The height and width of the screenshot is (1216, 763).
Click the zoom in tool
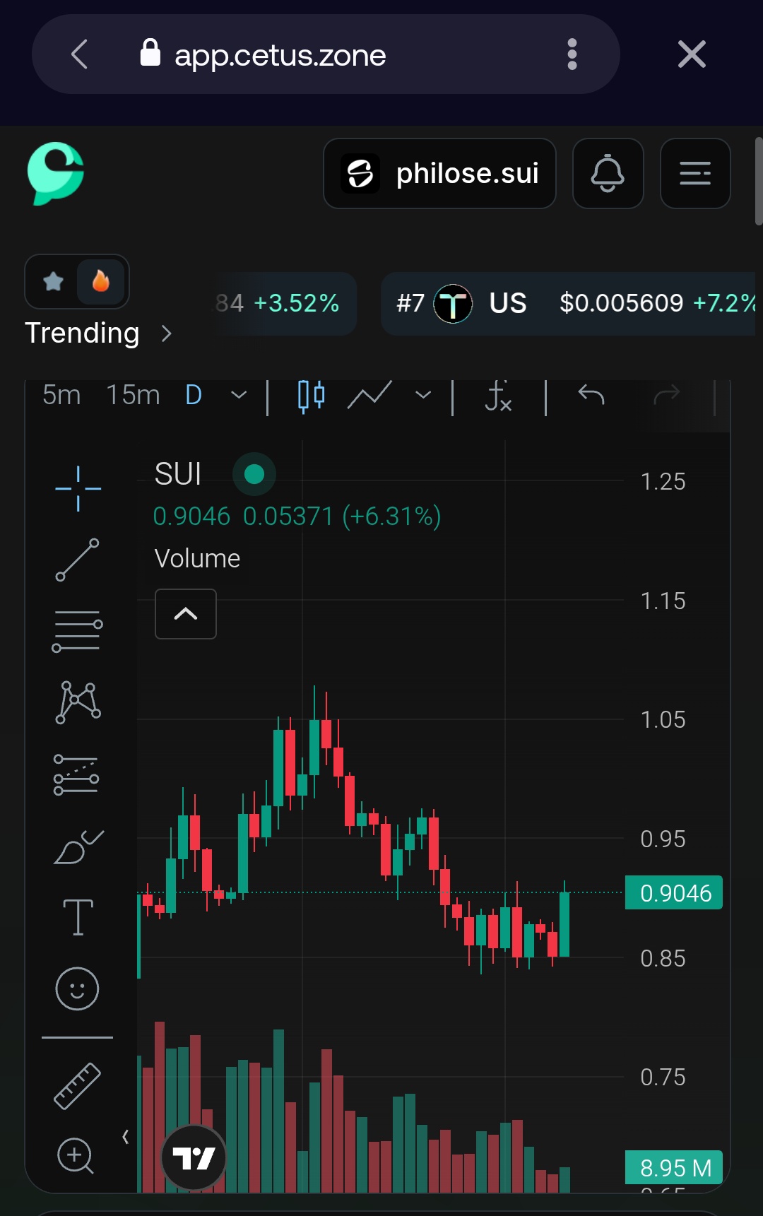pyautogui.click(x=76, y=1156)
